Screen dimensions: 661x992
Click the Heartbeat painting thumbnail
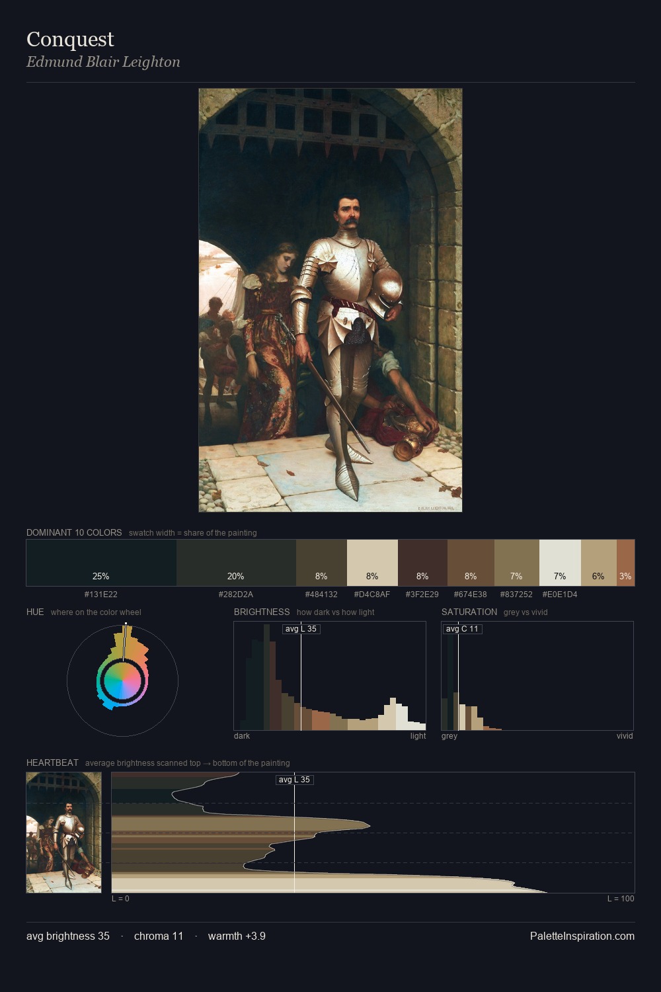[64, 833]
